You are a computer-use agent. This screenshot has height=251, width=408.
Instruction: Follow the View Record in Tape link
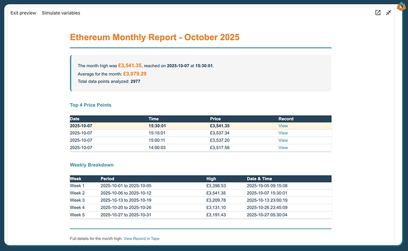coord(141,239)
